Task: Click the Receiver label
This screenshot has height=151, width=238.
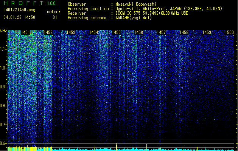Action: [x=77, y=13]
